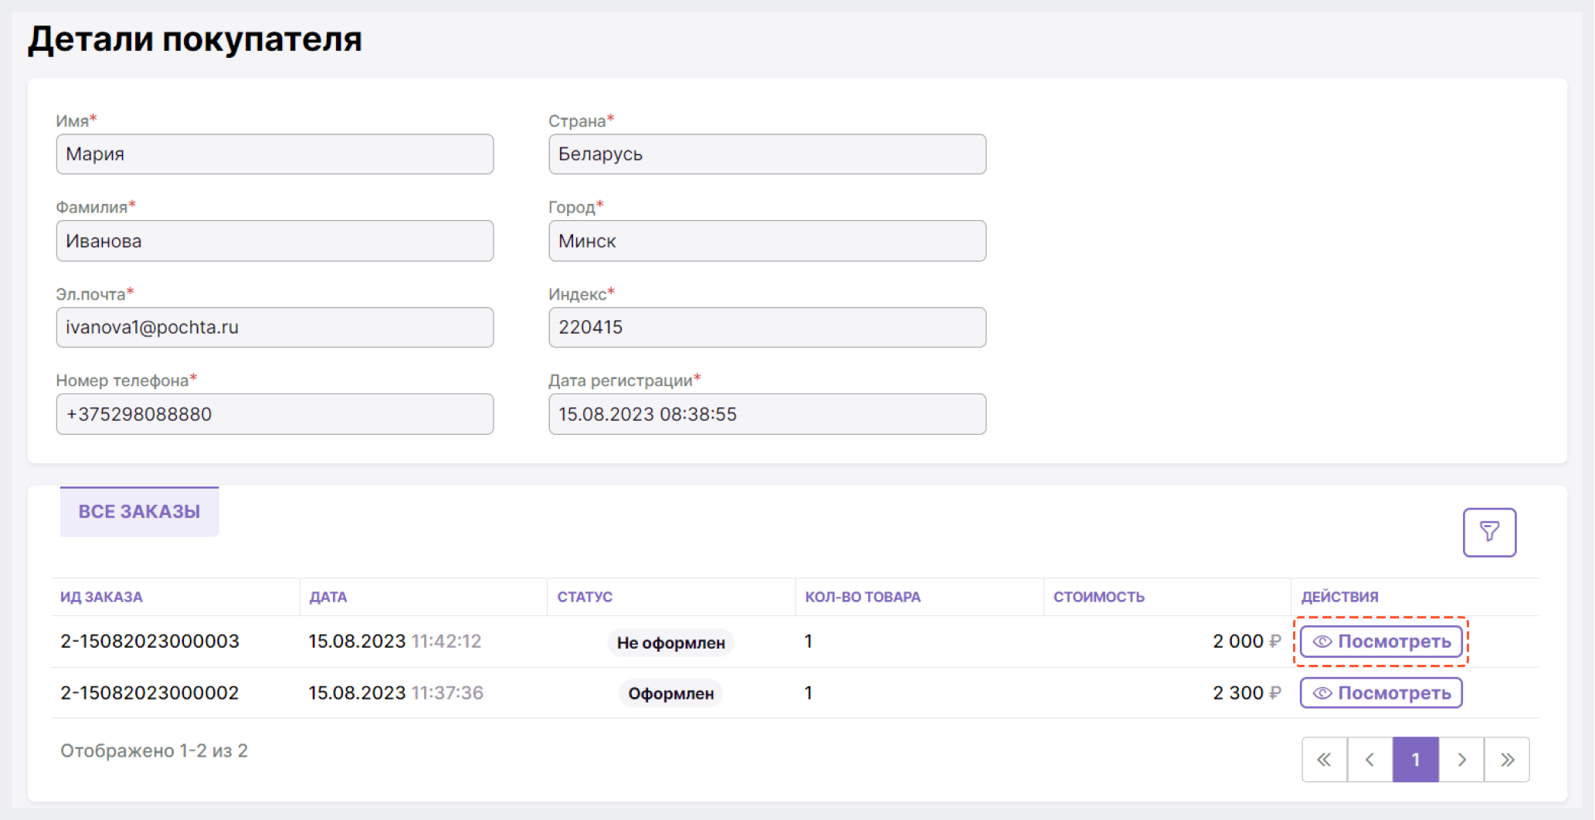
Task: Open the orders filter icon
Action: pos(1489,532)
